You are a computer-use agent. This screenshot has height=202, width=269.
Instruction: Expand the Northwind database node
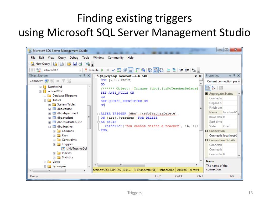[x=40, y=87]
